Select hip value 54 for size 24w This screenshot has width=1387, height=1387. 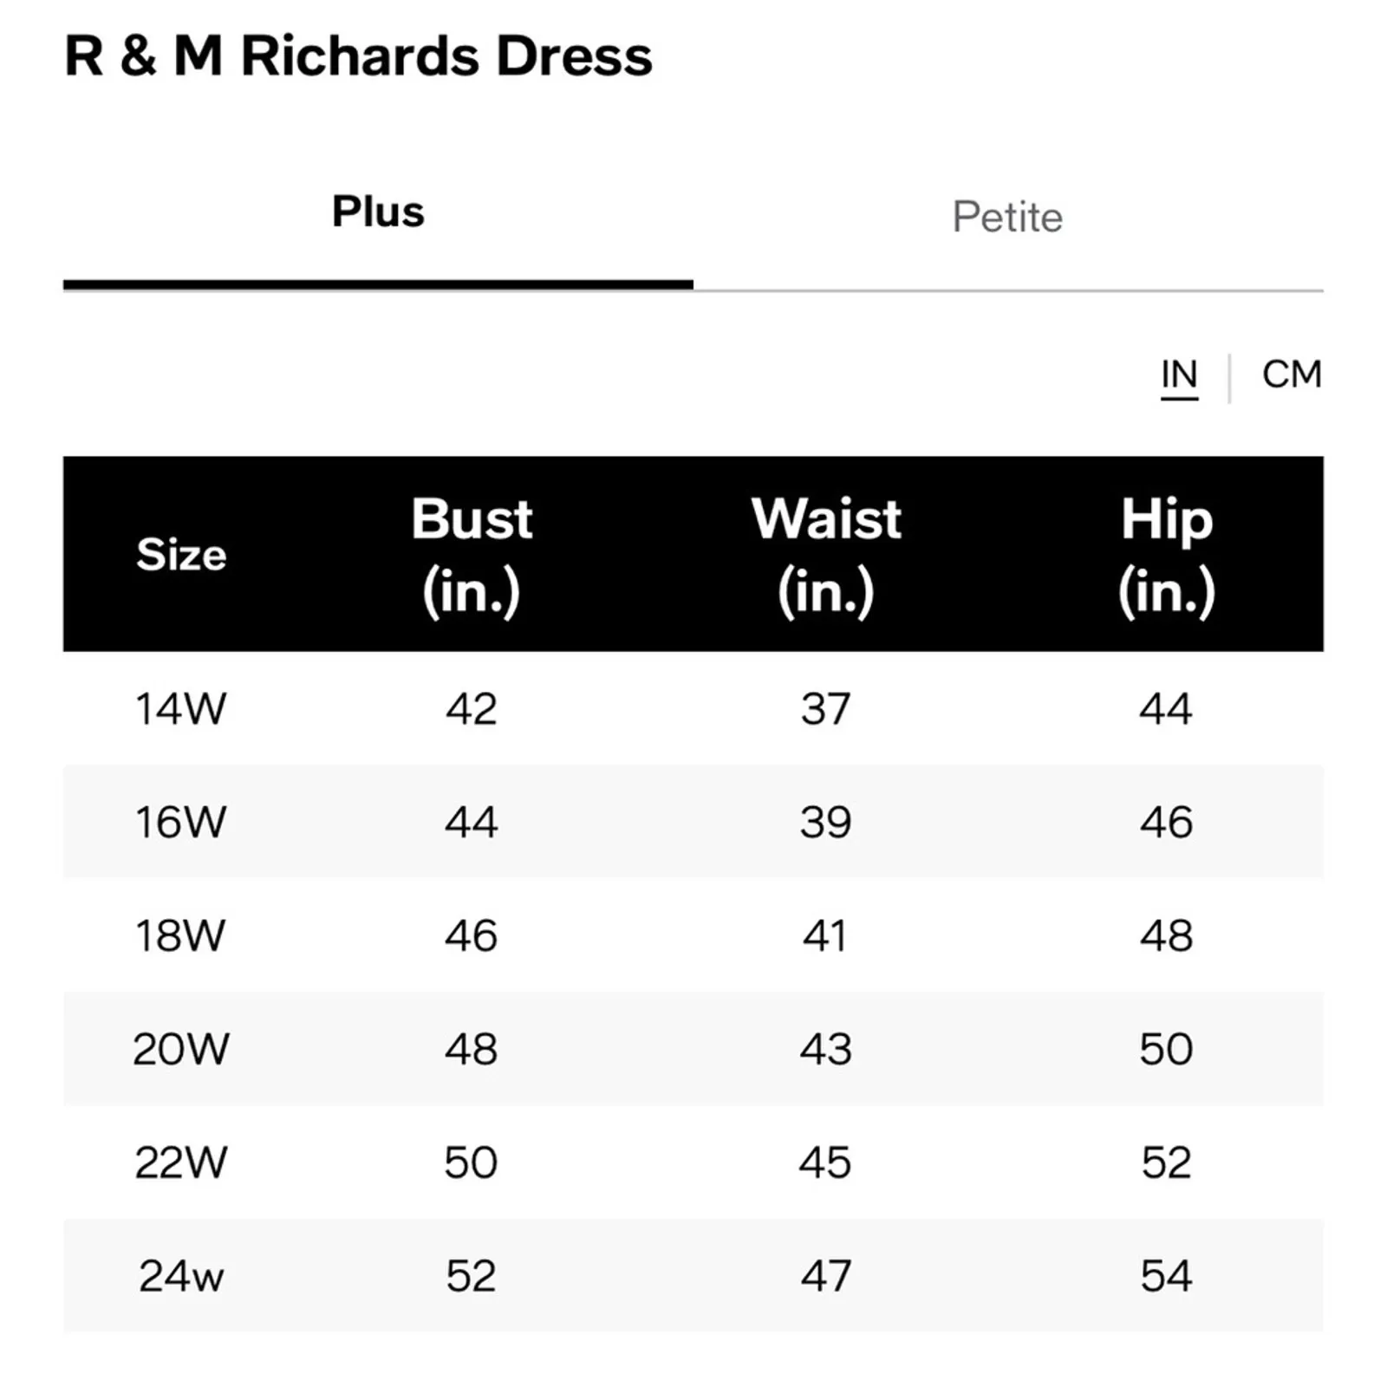(1168, 1275)
